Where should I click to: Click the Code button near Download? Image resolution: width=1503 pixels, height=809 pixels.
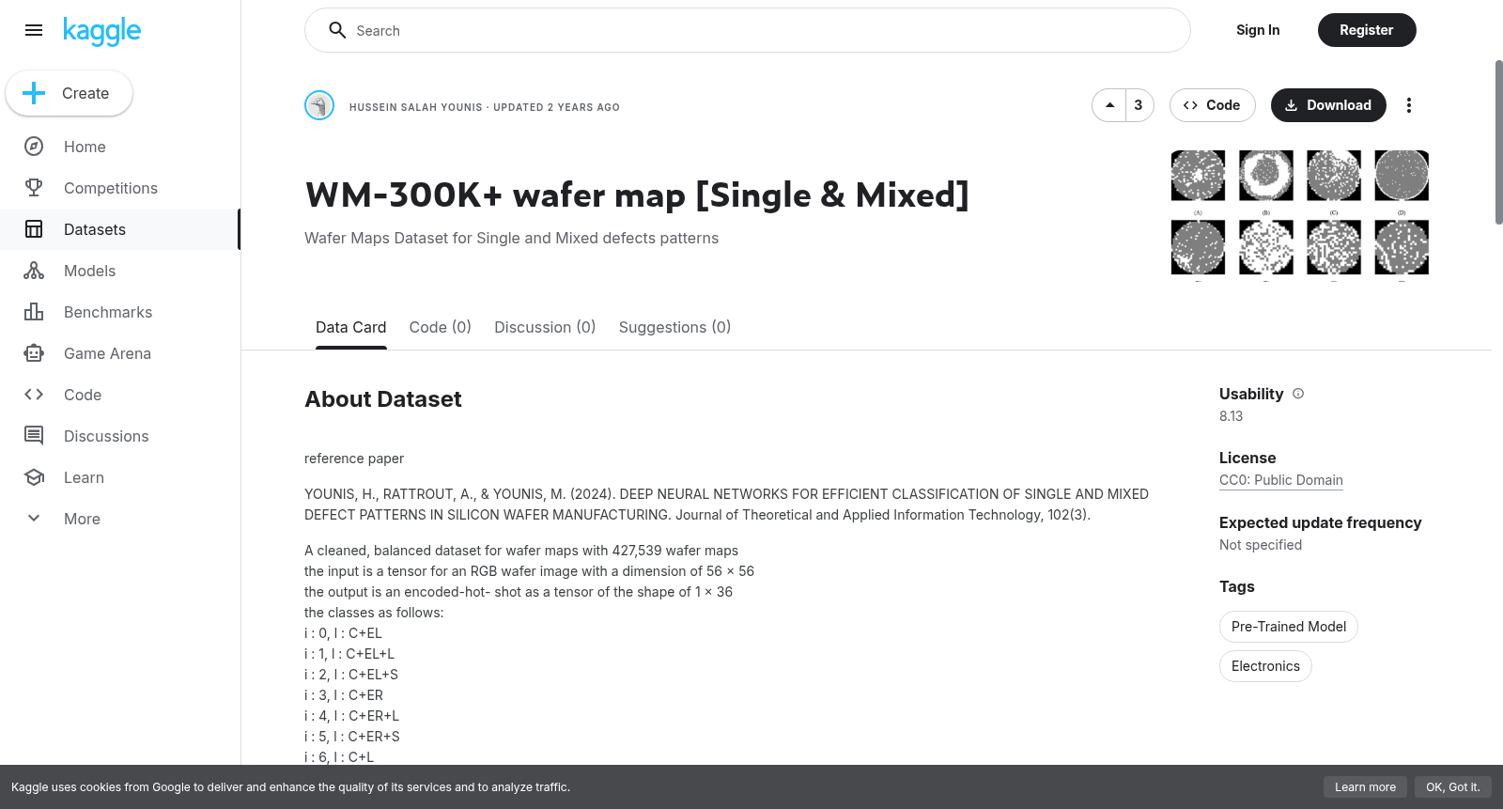point(1212,105)
